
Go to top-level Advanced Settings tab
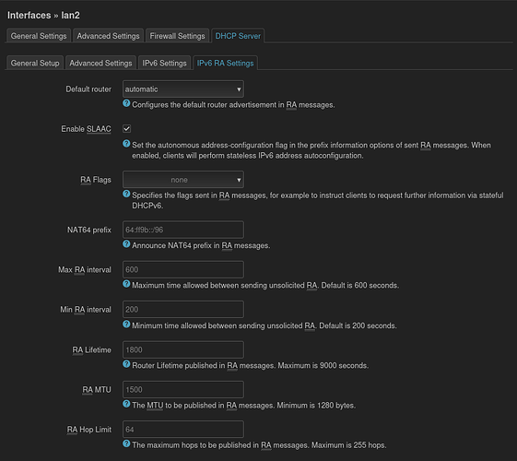coord(108,36)
